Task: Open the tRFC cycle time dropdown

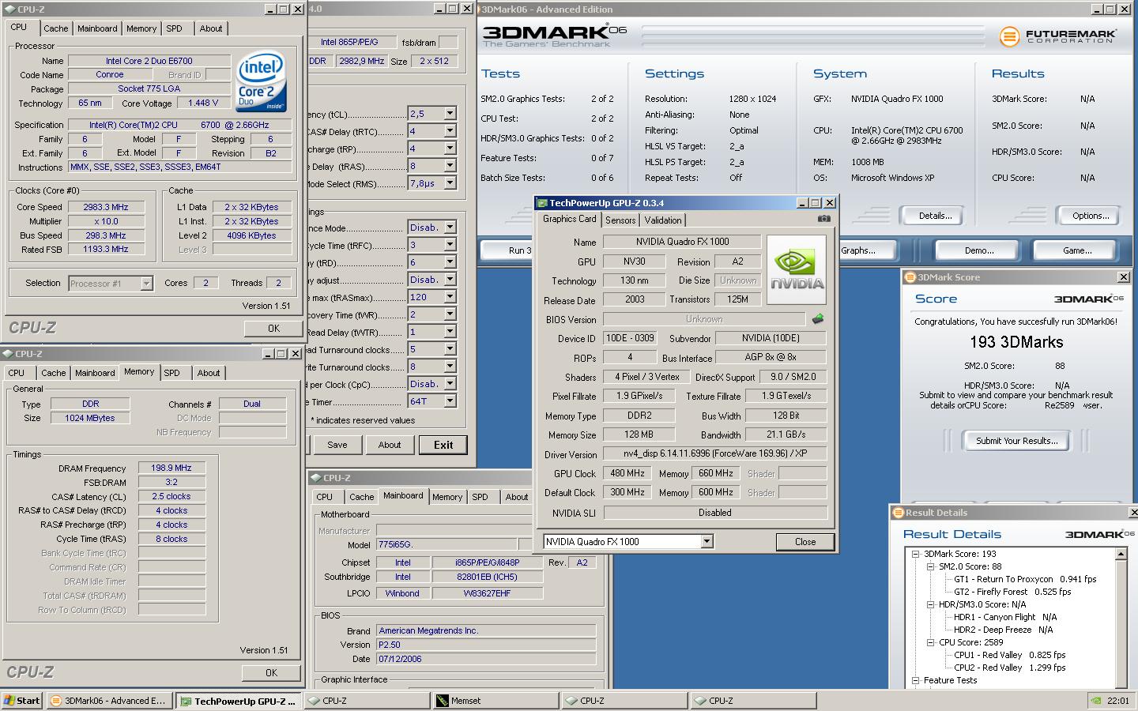Action: click(450, 245)
